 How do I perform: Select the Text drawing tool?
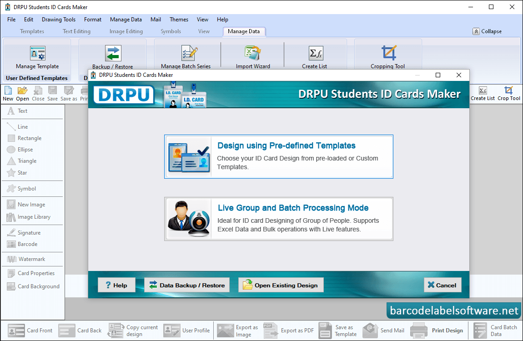(18, 110)
